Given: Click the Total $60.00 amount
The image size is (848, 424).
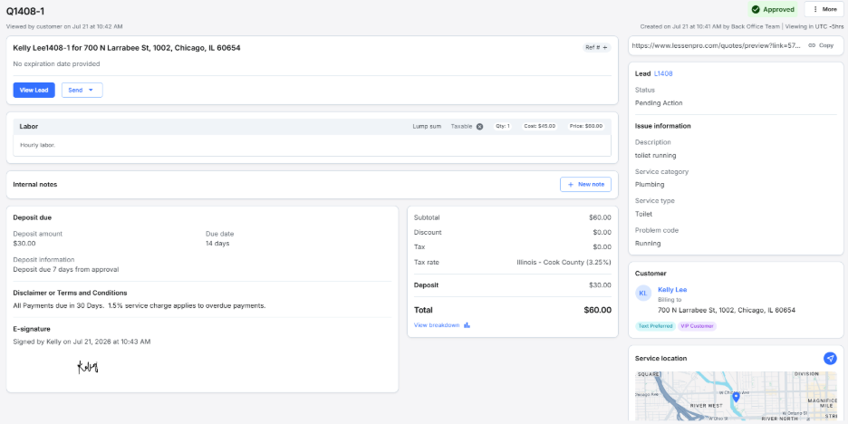Looking at the screenshot, I should click(598, 310).
